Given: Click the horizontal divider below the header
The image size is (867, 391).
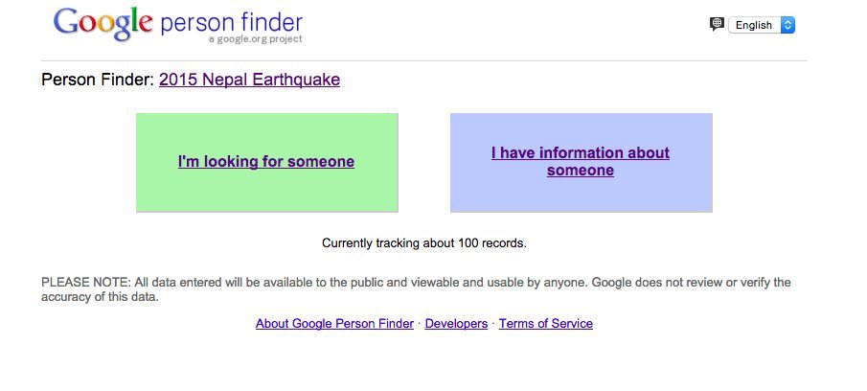Looking at the screenshot, I should click(424, 60).
